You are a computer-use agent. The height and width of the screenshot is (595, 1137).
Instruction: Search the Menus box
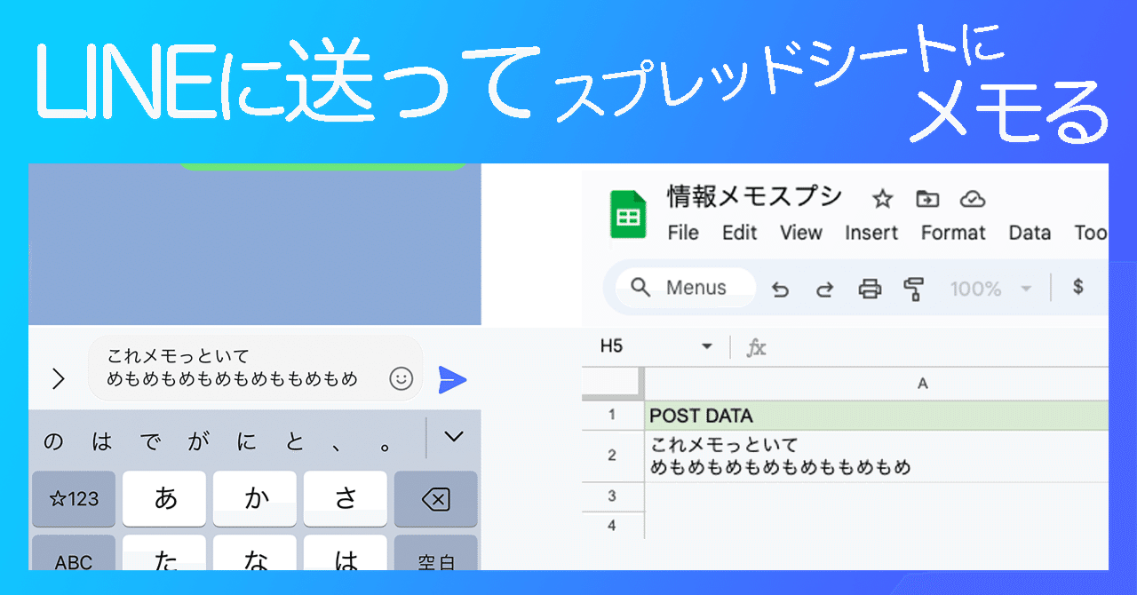click(685, 288)
